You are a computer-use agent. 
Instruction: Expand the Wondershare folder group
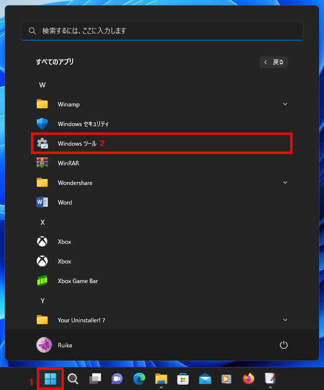click(285, 183)
